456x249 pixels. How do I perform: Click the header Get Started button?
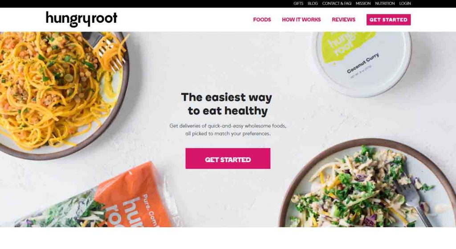[388, 20]
